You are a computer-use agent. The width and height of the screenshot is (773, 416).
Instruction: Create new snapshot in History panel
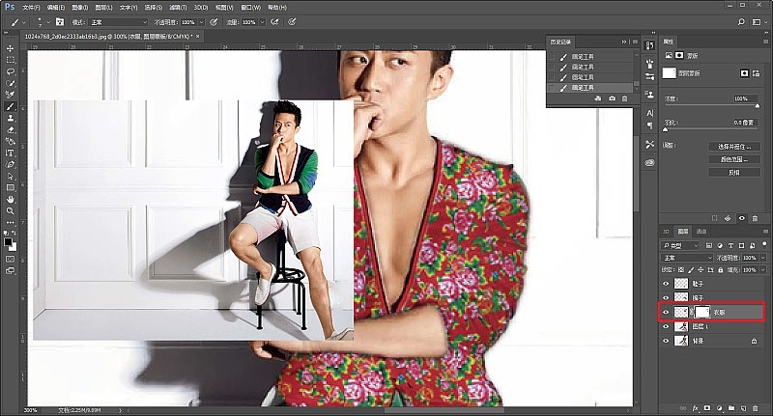coord(612,98)
